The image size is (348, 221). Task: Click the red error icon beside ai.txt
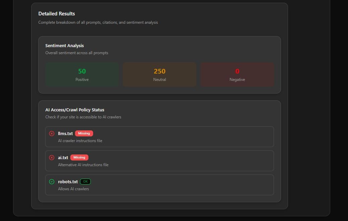click(x=52, y=157)
